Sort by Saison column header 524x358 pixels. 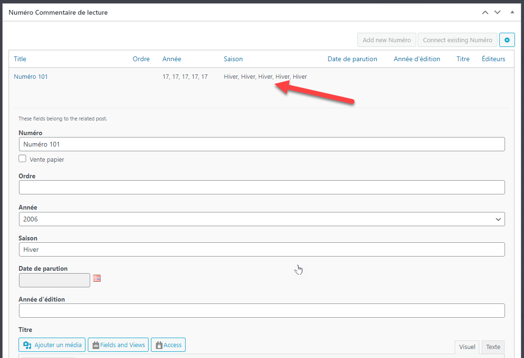pos(233,59)
